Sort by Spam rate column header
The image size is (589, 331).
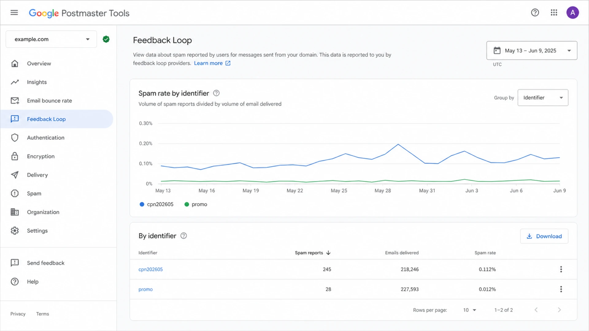485,253
